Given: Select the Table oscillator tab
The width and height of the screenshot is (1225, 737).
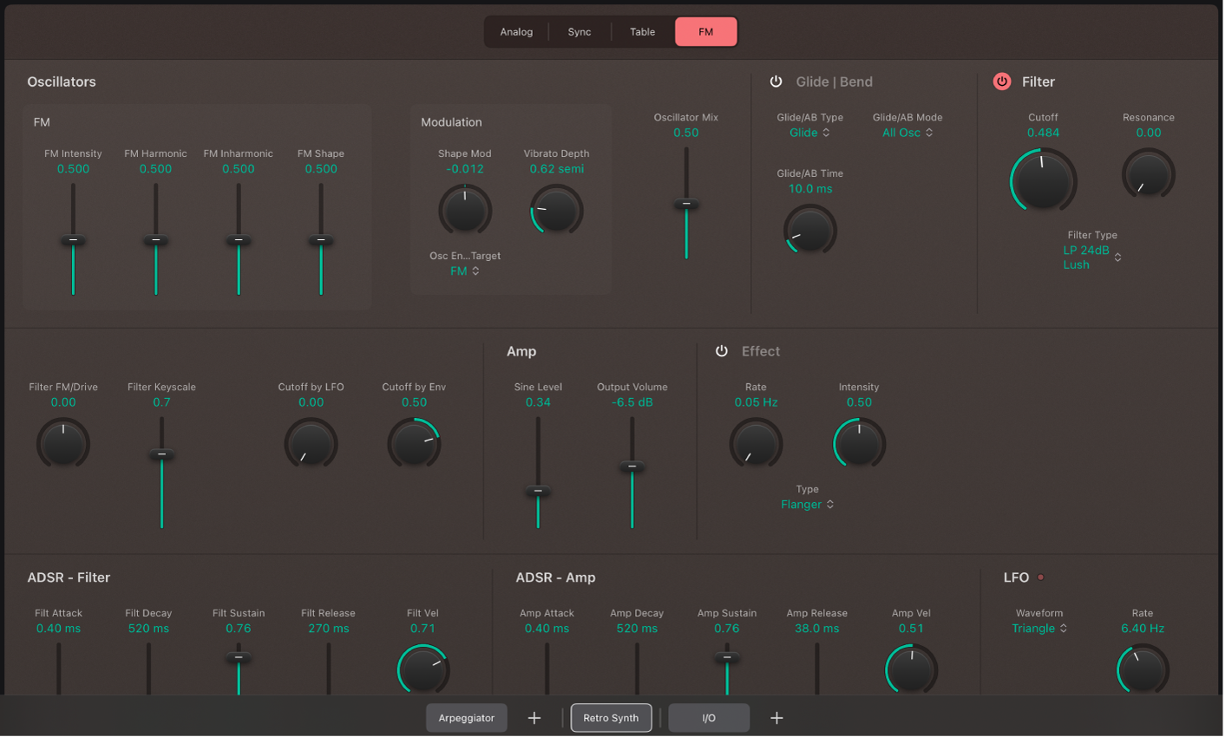Looking at the screenshot, I should (642, 31).
